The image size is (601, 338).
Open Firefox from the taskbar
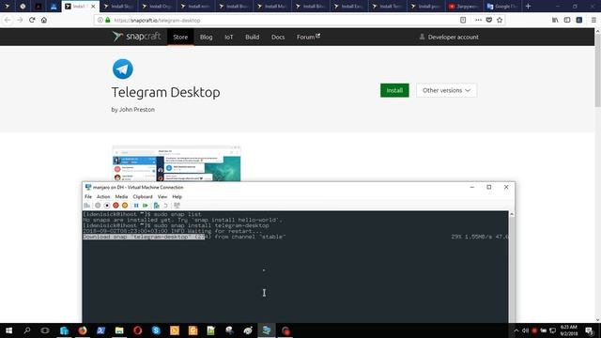(x=83, y=330)
